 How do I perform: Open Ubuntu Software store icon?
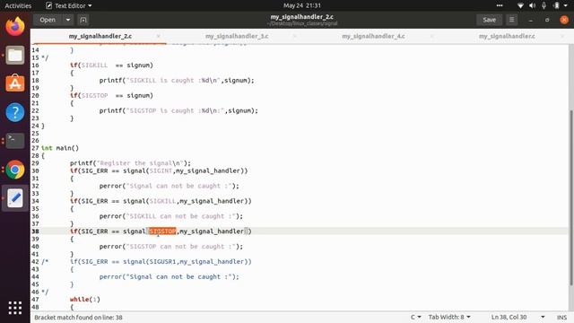[15, 83]
